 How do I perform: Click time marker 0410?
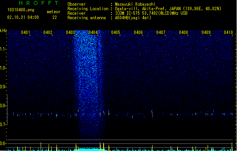pyautogui.click(x=228, y=32)
